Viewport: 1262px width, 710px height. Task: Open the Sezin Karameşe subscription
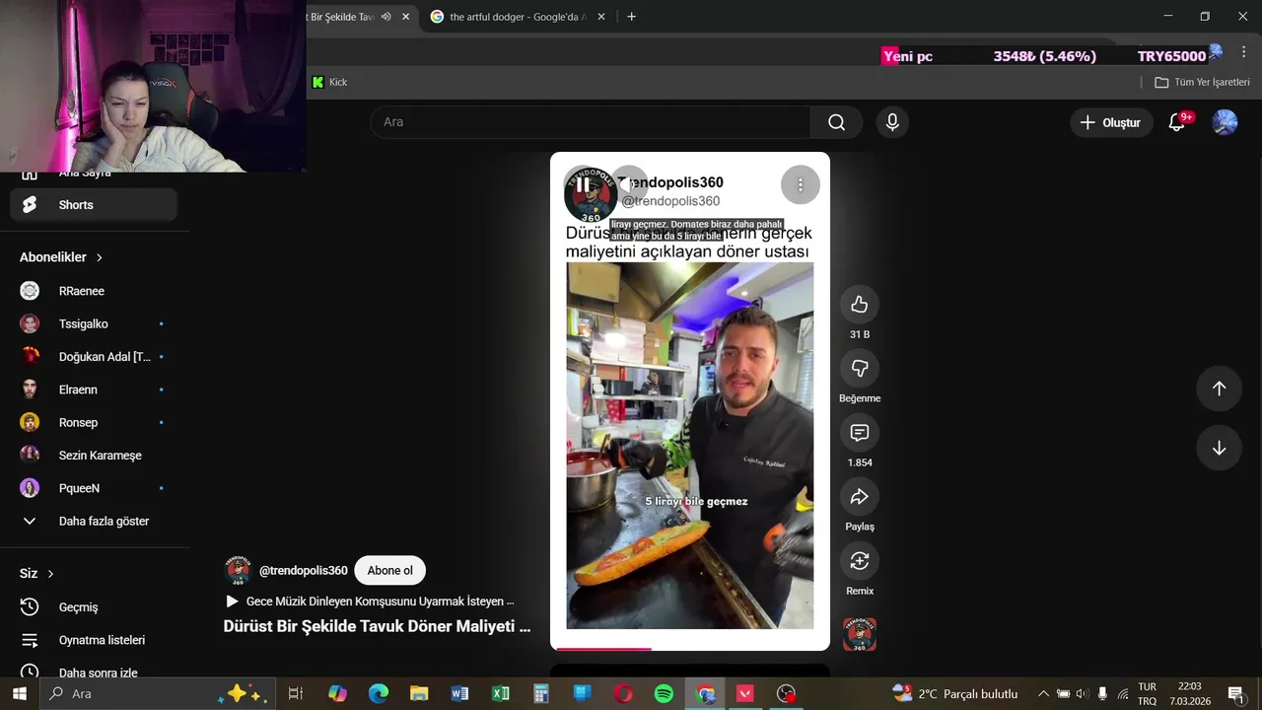coord(94,456)
